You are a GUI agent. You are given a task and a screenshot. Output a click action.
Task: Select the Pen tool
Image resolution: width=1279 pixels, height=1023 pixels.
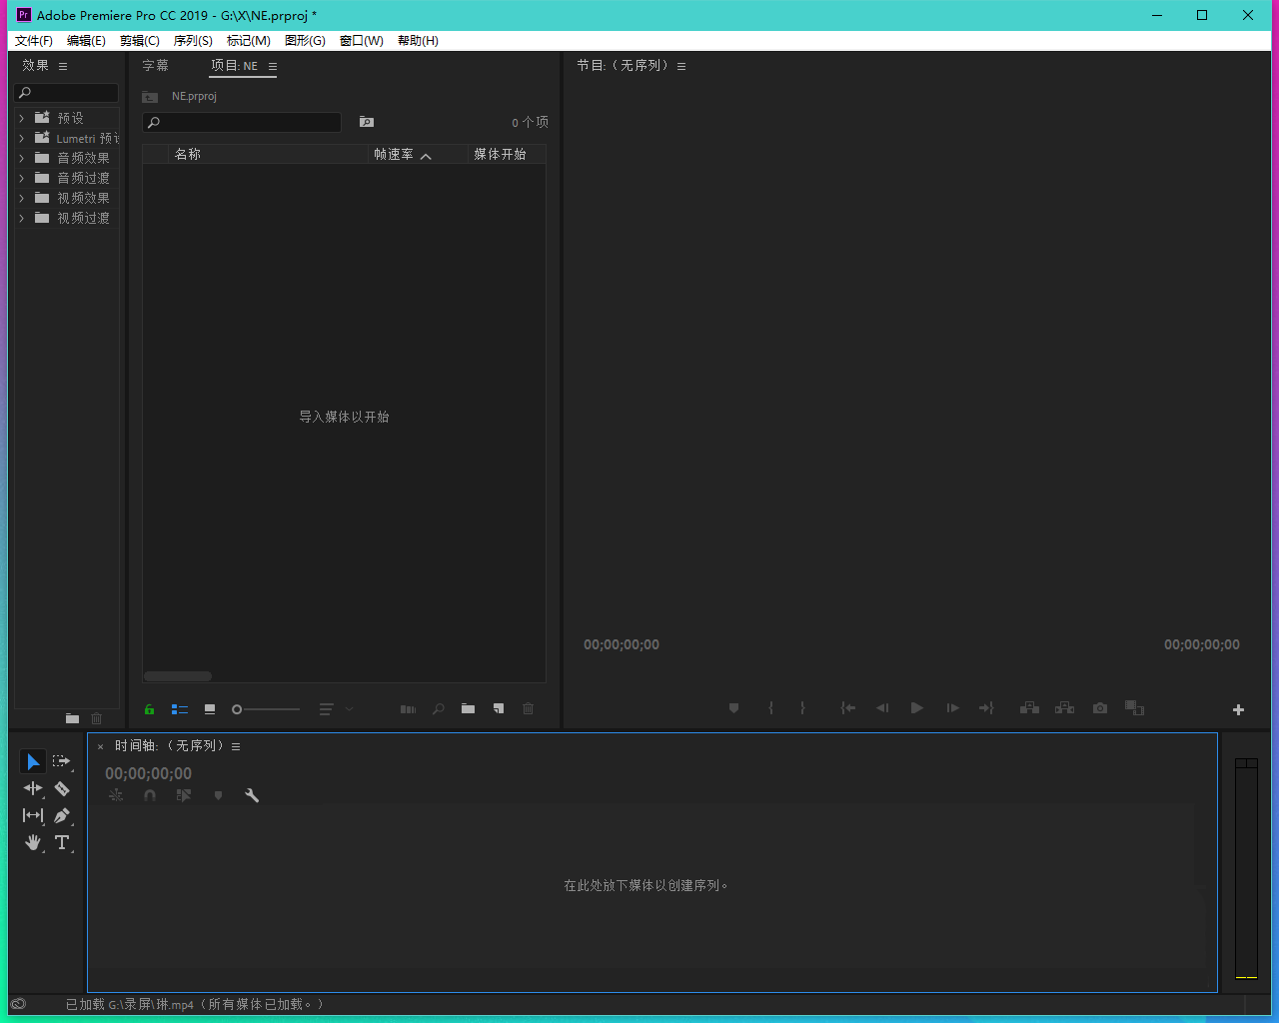coord(62,816)
